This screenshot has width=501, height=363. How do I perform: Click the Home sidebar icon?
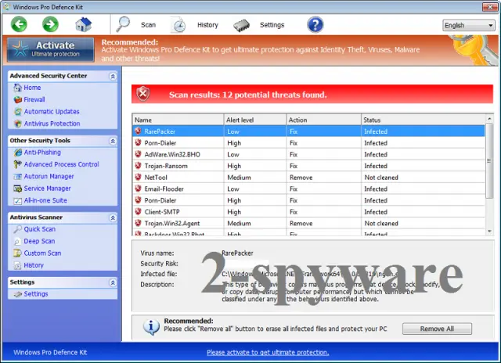17,88
